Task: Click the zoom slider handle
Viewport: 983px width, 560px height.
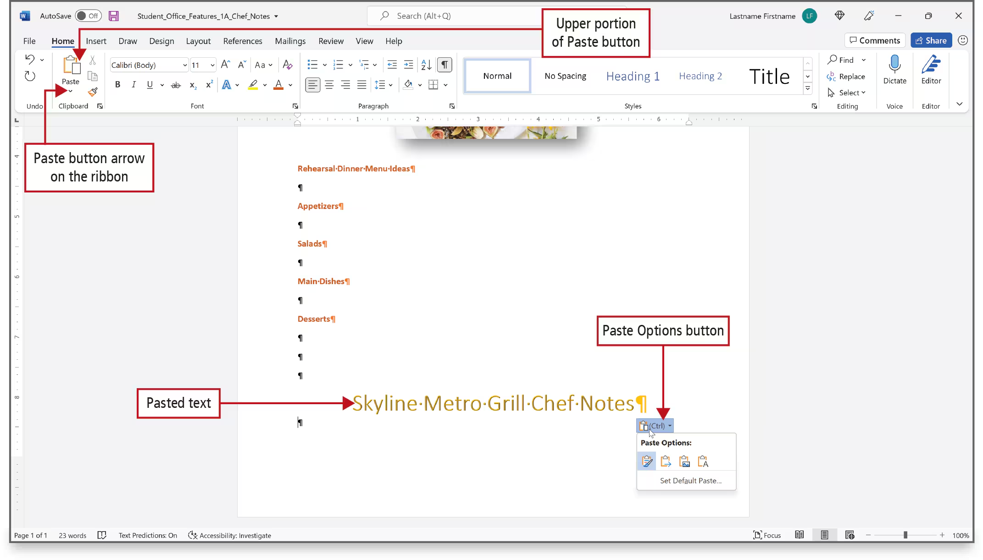Action: (905, 535)
